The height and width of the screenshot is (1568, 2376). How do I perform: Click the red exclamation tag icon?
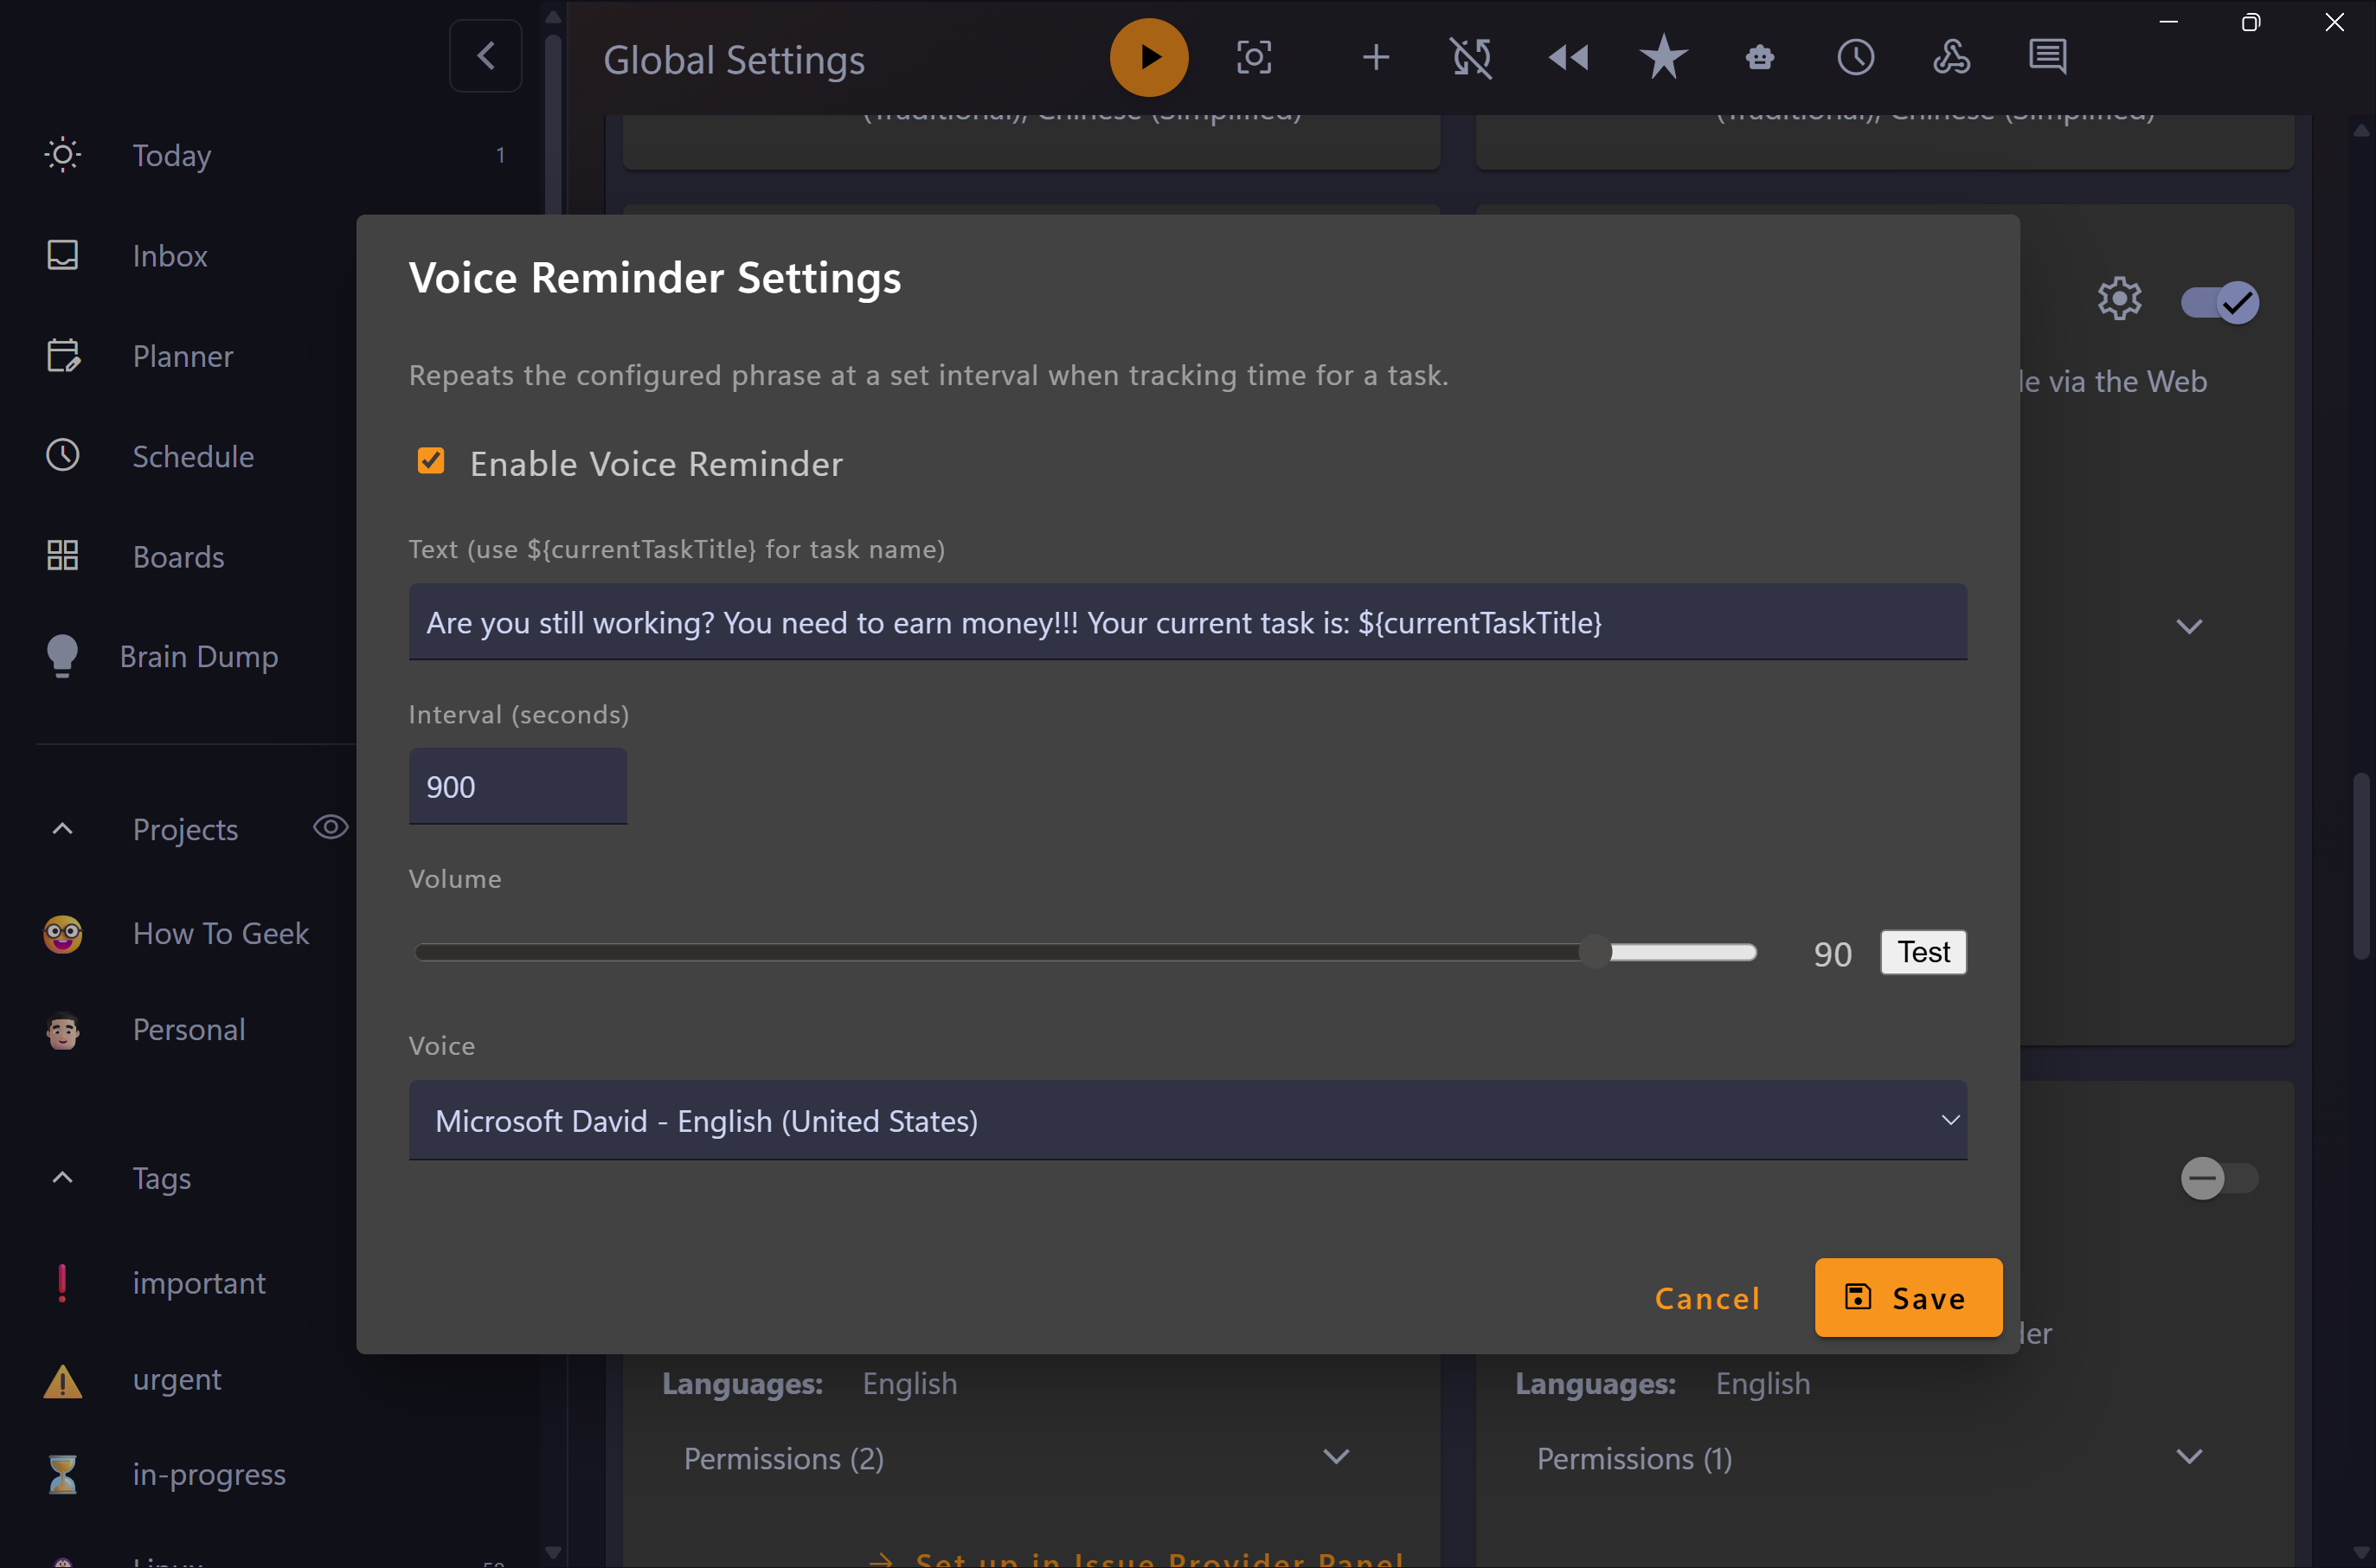click(62, 1283)
